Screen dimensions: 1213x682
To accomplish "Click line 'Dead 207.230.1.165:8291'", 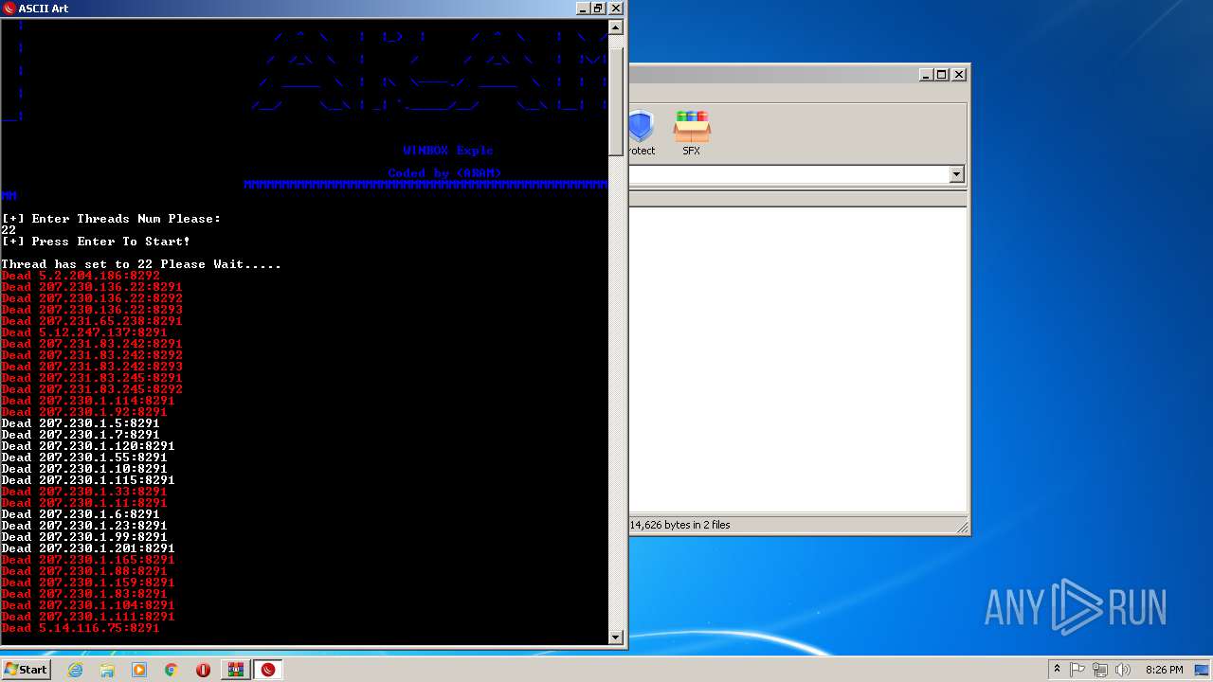I will (88, 560).
